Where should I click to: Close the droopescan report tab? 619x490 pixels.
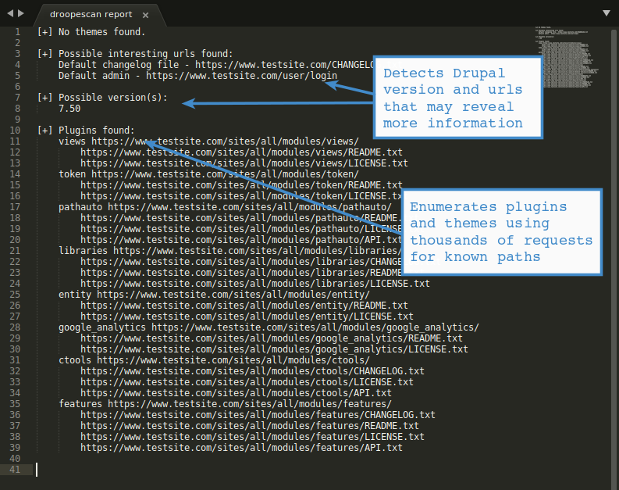146,15
